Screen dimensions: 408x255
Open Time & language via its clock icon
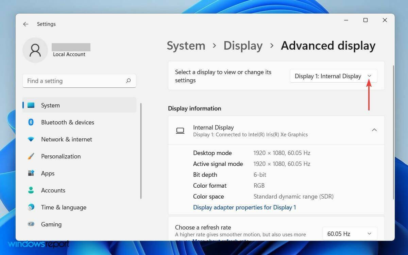point(31,207)
